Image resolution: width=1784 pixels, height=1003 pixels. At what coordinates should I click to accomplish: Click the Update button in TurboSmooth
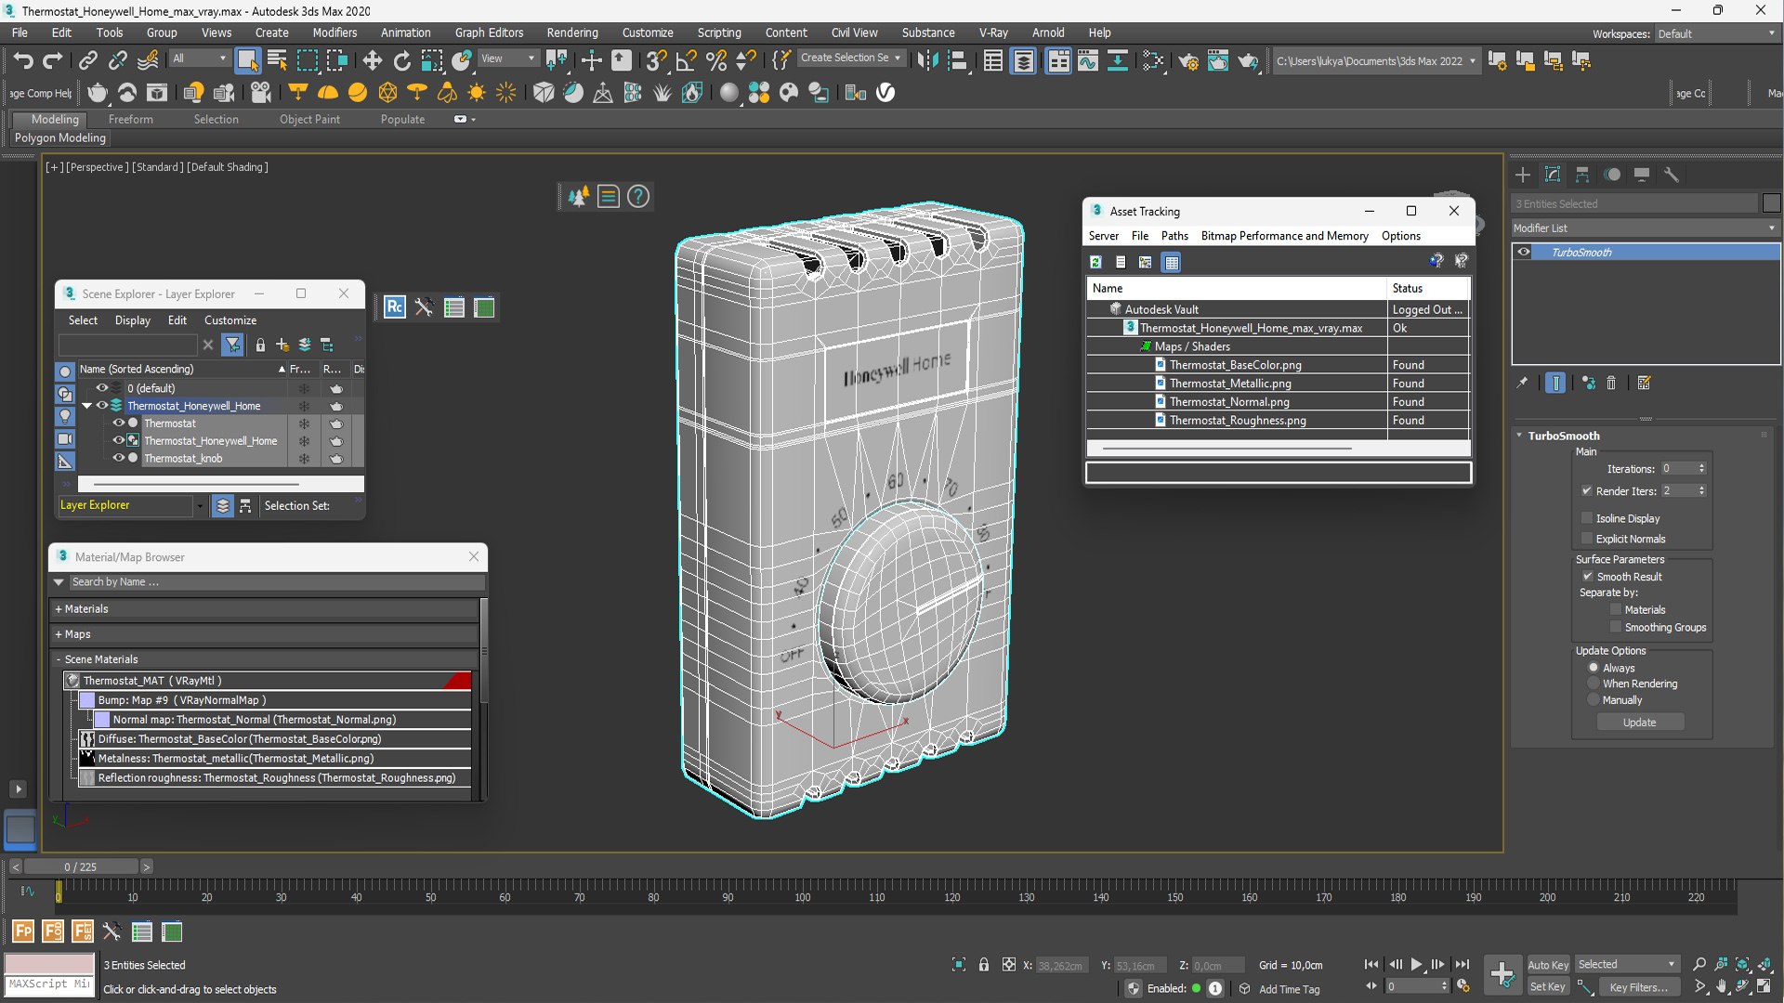coord(1640,723)
